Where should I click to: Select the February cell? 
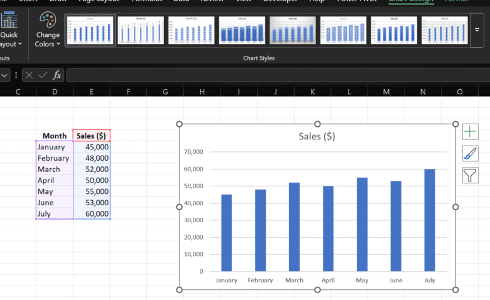click(55, 158)
